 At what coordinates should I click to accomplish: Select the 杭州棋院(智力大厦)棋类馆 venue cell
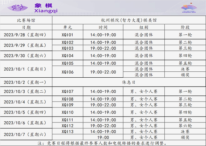point(129,20)
